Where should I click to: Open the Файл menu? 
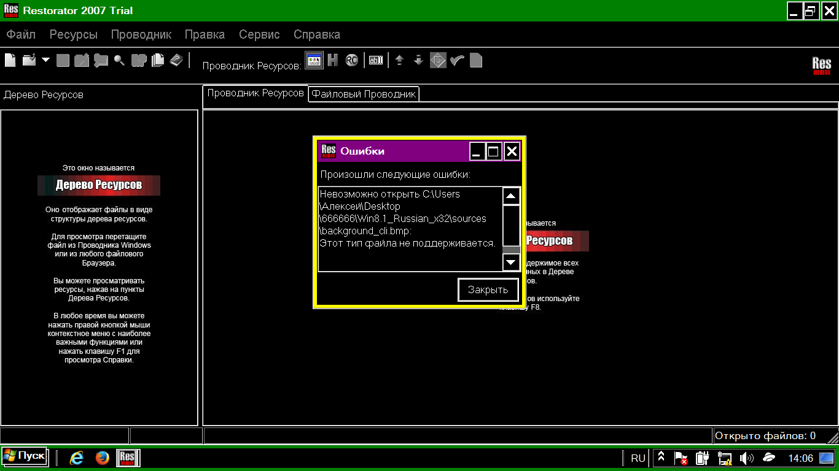(21, 34)
